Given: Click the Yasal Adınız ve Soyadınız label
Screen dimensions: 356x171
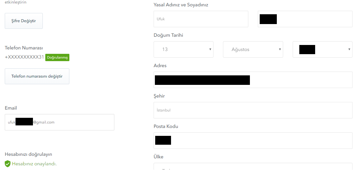Looking at the screenshot, I should [181, 5].
